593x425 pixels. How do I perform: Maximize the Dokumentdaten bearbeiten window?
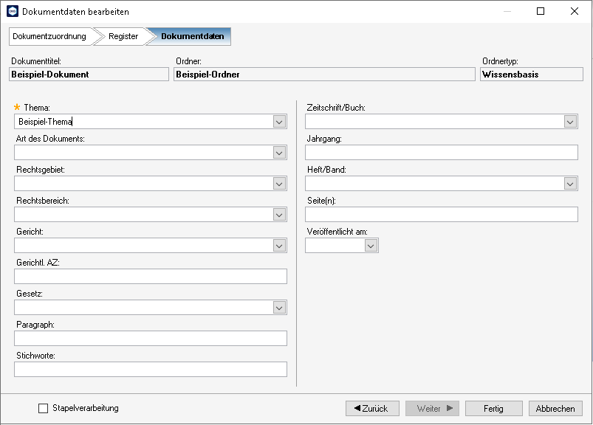(541, 11)
